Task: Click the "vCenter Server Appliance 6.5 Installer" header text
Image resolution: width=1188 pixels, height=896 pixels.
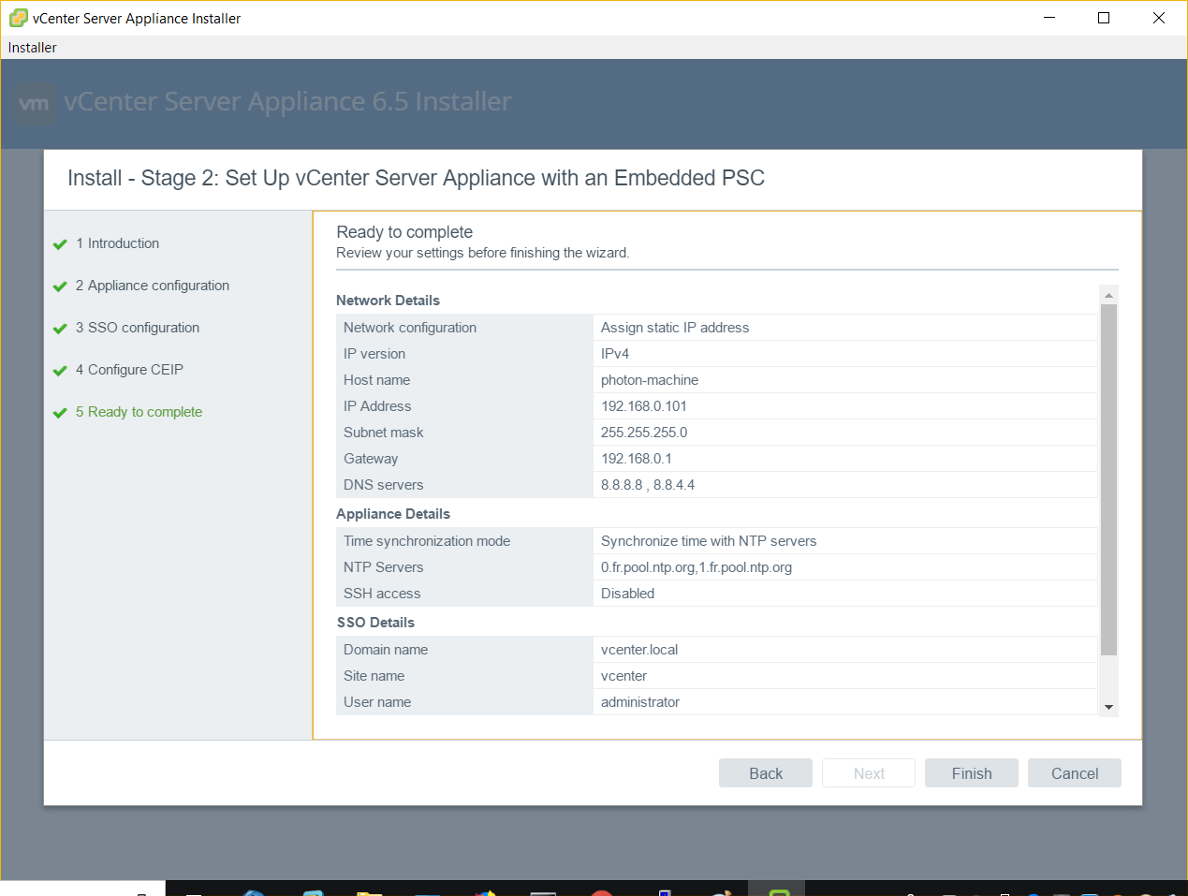Action: click(287, 101)
